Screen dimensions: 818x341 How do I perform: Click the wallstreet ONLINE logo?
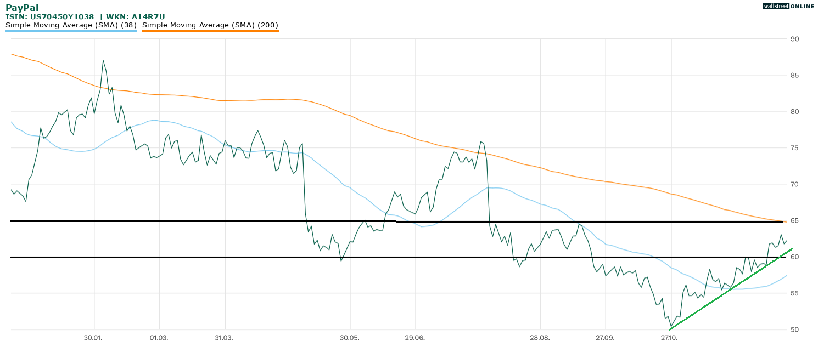[x=788, y=6]
